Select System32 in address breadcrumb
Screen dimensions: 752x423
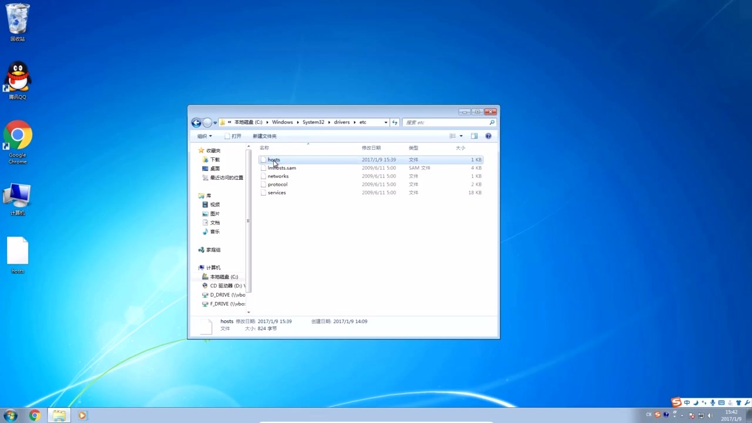pos(313,122)
